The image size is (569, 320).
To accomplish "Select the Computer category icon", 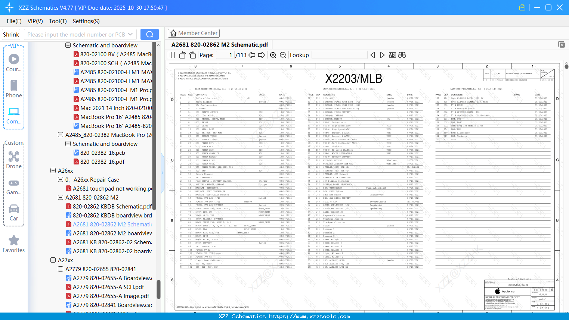I will (x=14, y=115).
